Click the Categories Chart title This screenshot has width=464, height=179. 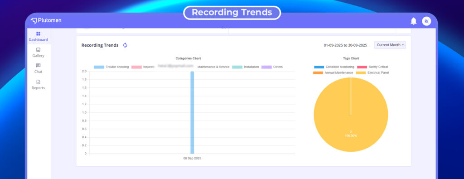click(188, 58)
